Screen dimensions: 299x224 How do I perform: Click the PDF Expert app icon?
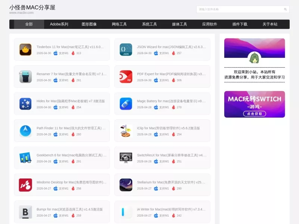click(x=126, y=77)
